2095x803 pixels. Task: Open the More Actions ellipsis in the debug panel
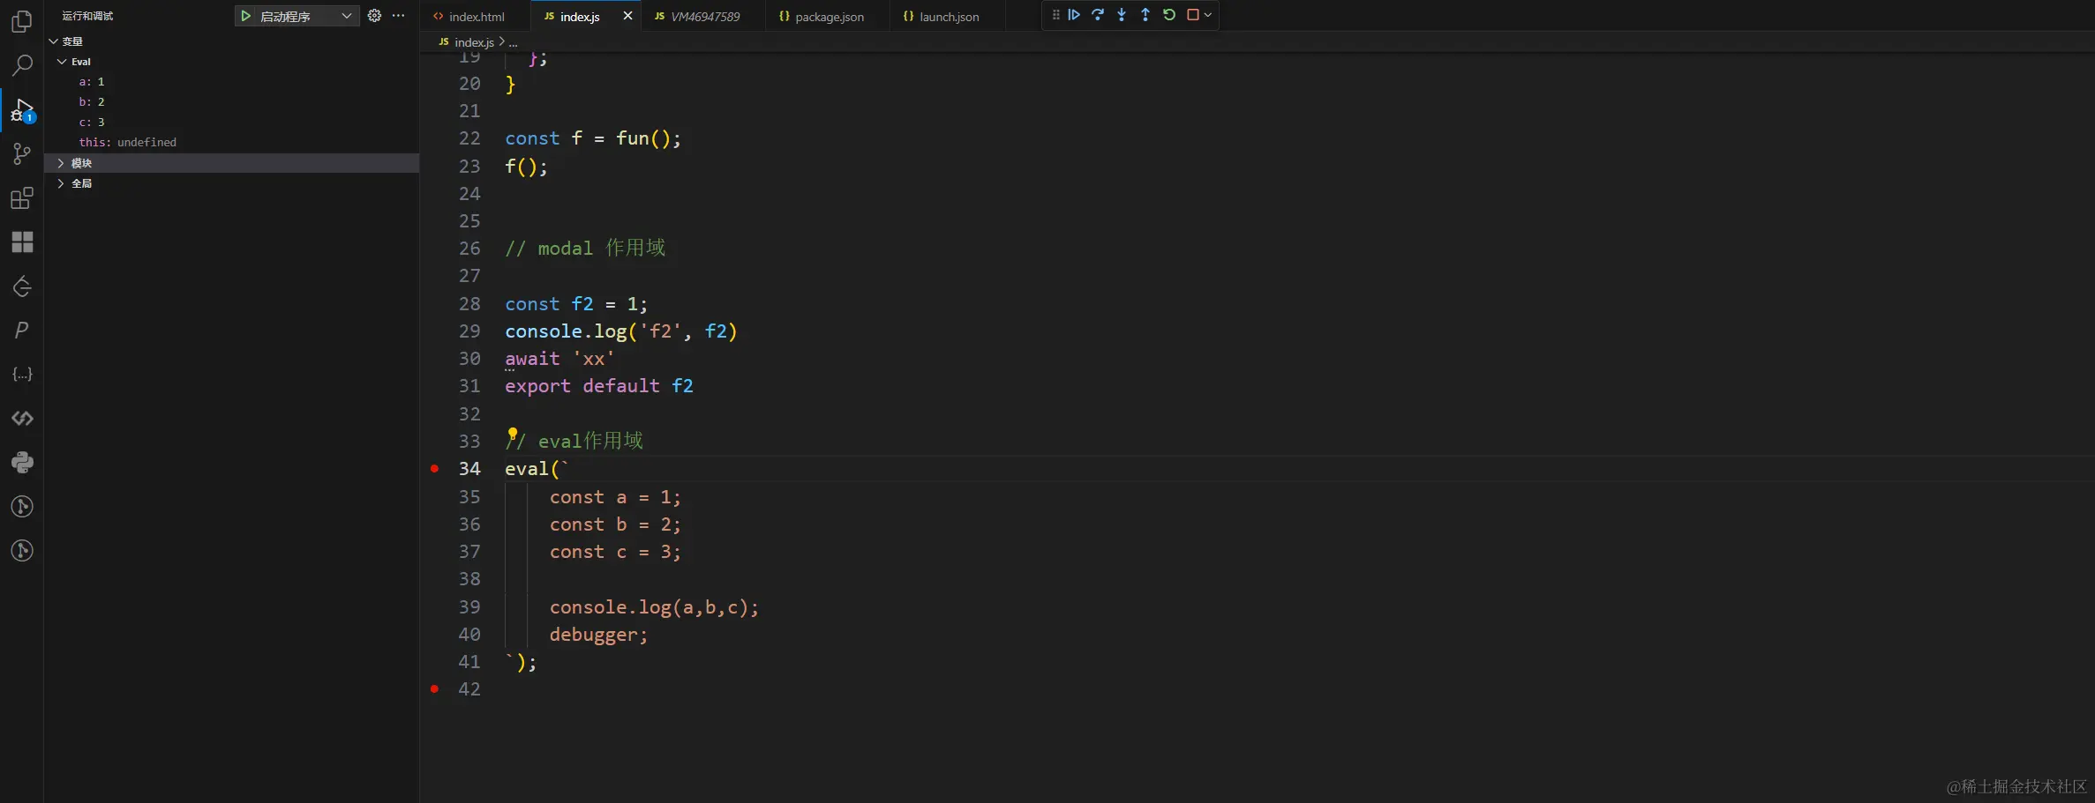pos(399,16)
